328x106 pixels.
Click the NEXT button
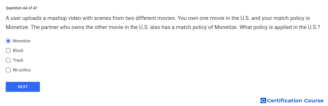[x=23, y=87]
